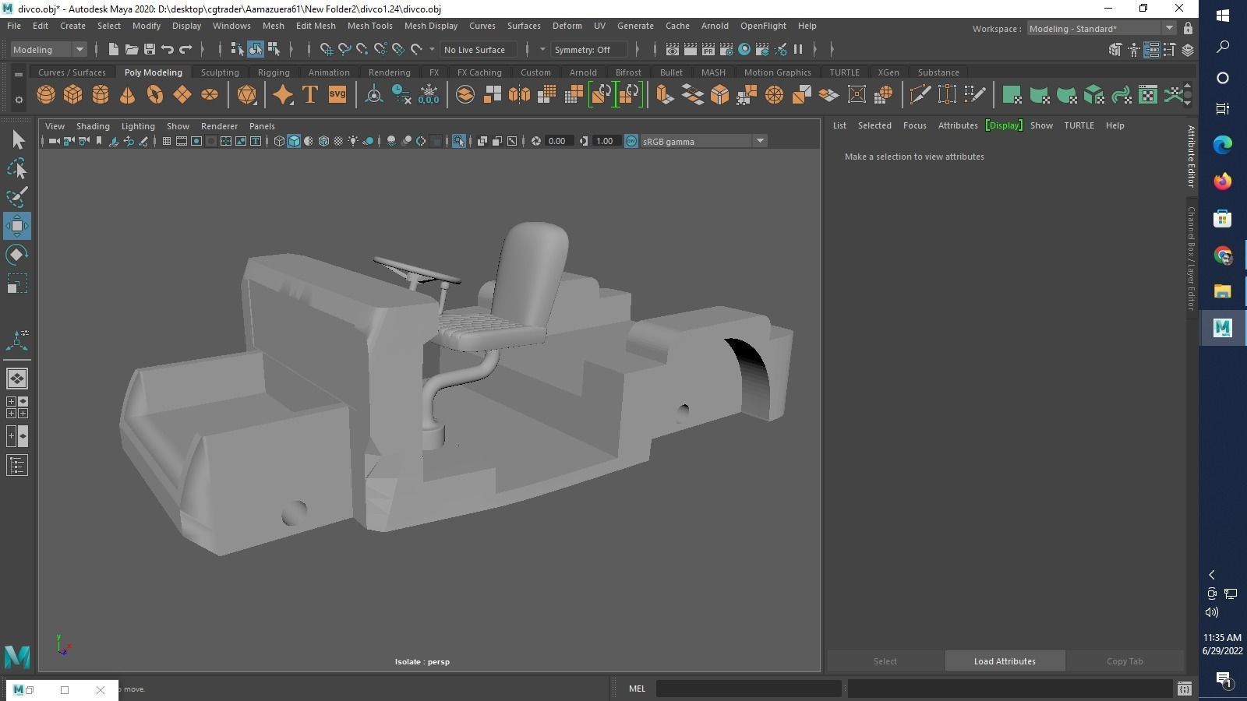Undo the last action via status line
1247x701 pixels.
coord(167,49)
